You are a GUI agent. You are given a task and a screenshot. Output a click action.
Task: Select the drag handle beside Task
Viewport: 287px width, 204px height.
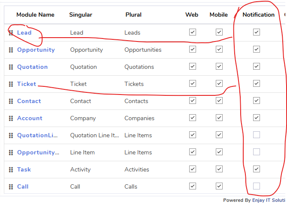[x=11, y=169]
